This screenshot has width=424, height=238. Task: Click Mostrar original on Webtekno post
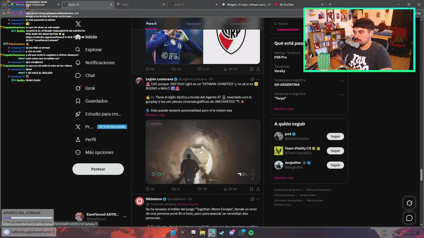[187, 204]
